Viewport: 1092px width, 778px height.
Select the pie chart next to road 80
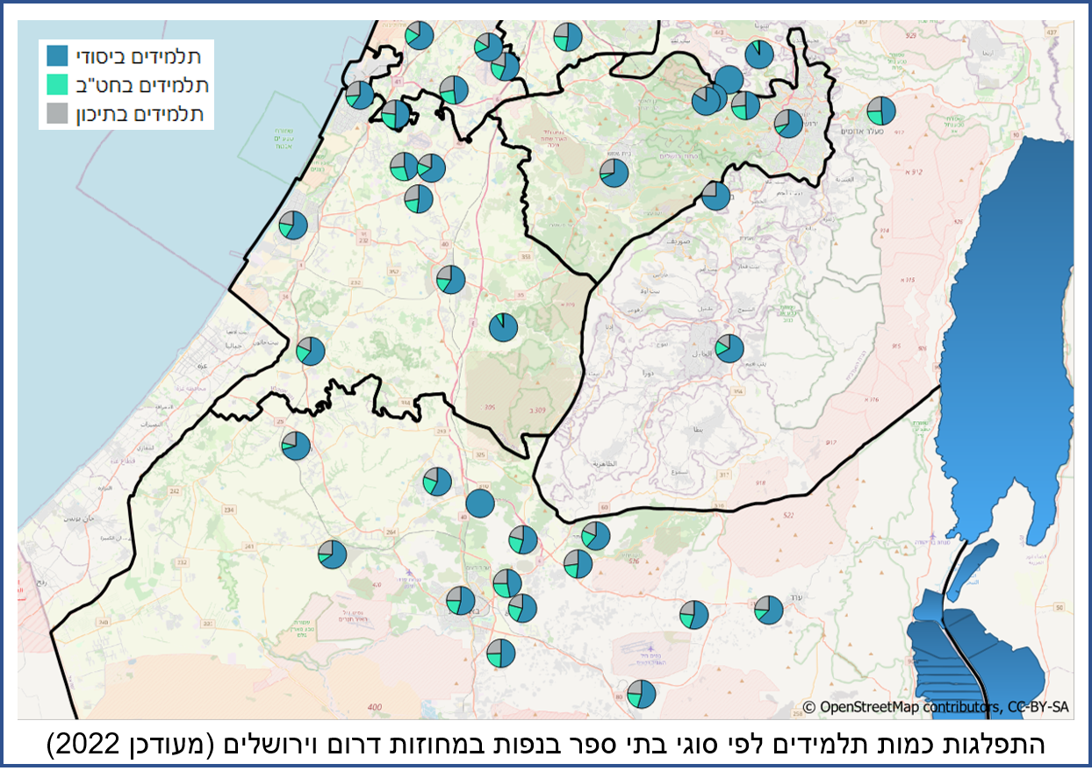coord(642,694)
